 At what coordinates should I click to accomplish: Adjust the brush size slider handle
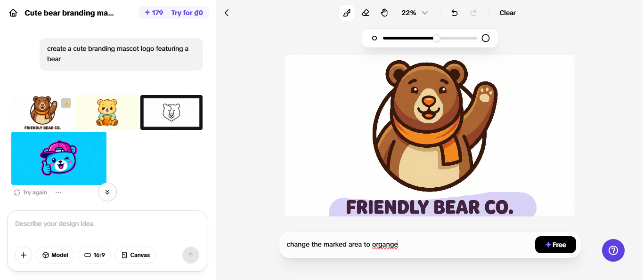437,38
